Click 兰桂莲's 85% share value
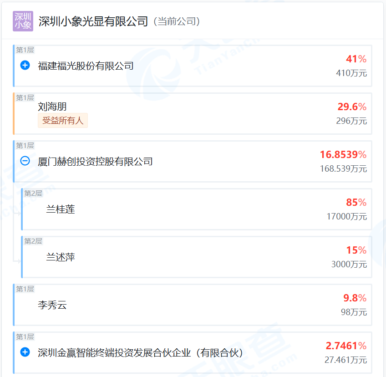 (x=356, y=203)
